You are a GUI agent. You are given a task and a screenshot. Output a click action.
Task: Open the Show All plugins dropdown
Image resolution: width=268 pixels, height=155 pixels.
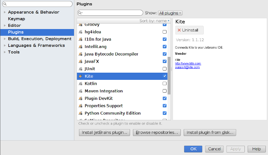tap(170, 13)
